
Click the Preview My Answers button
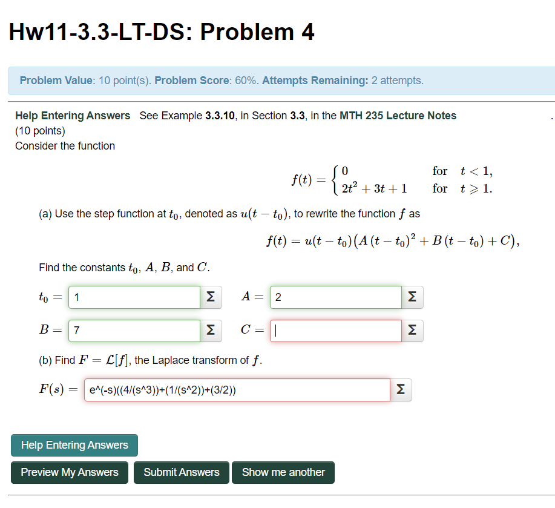[x=69, y=472]
